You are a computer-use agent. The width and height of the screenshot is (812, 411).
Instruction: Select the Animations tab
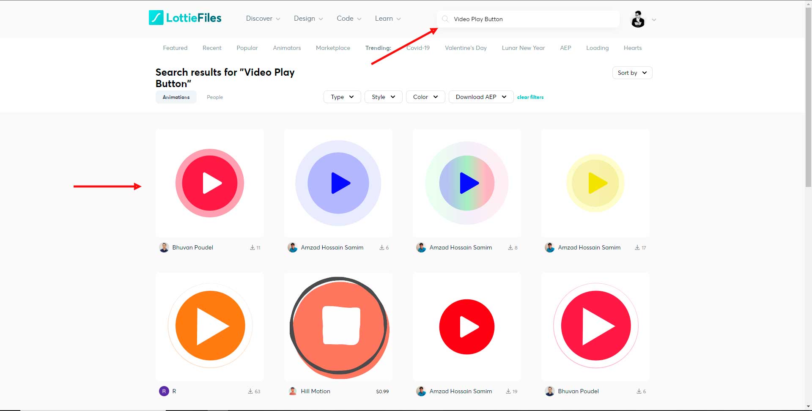click(x=176, y=97)
